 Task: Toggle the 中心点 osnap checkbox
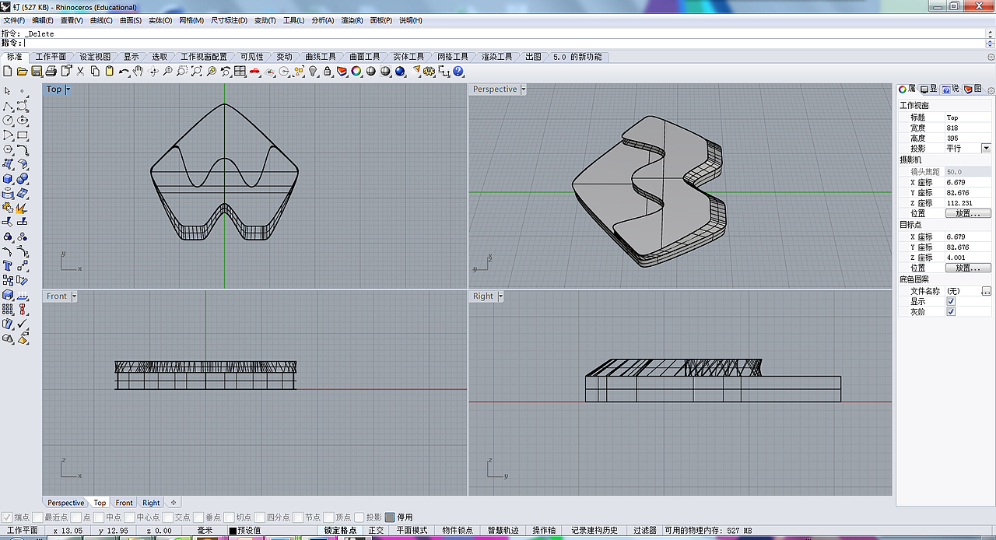point(129,517)
